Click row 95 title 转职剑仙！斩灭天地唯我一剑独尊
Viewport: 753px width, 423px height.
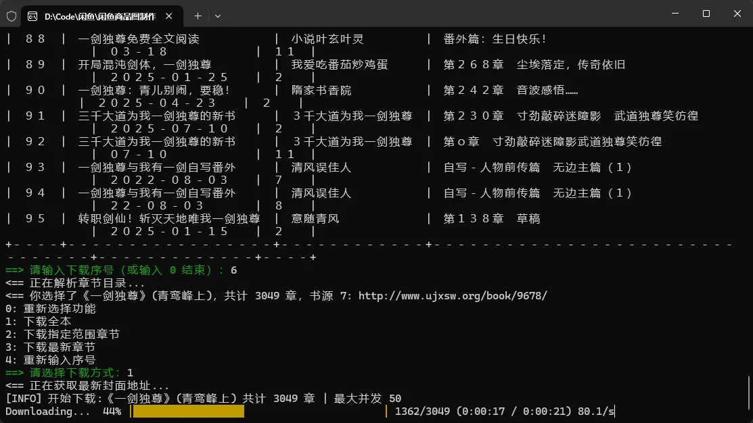[x=169, y=219]
